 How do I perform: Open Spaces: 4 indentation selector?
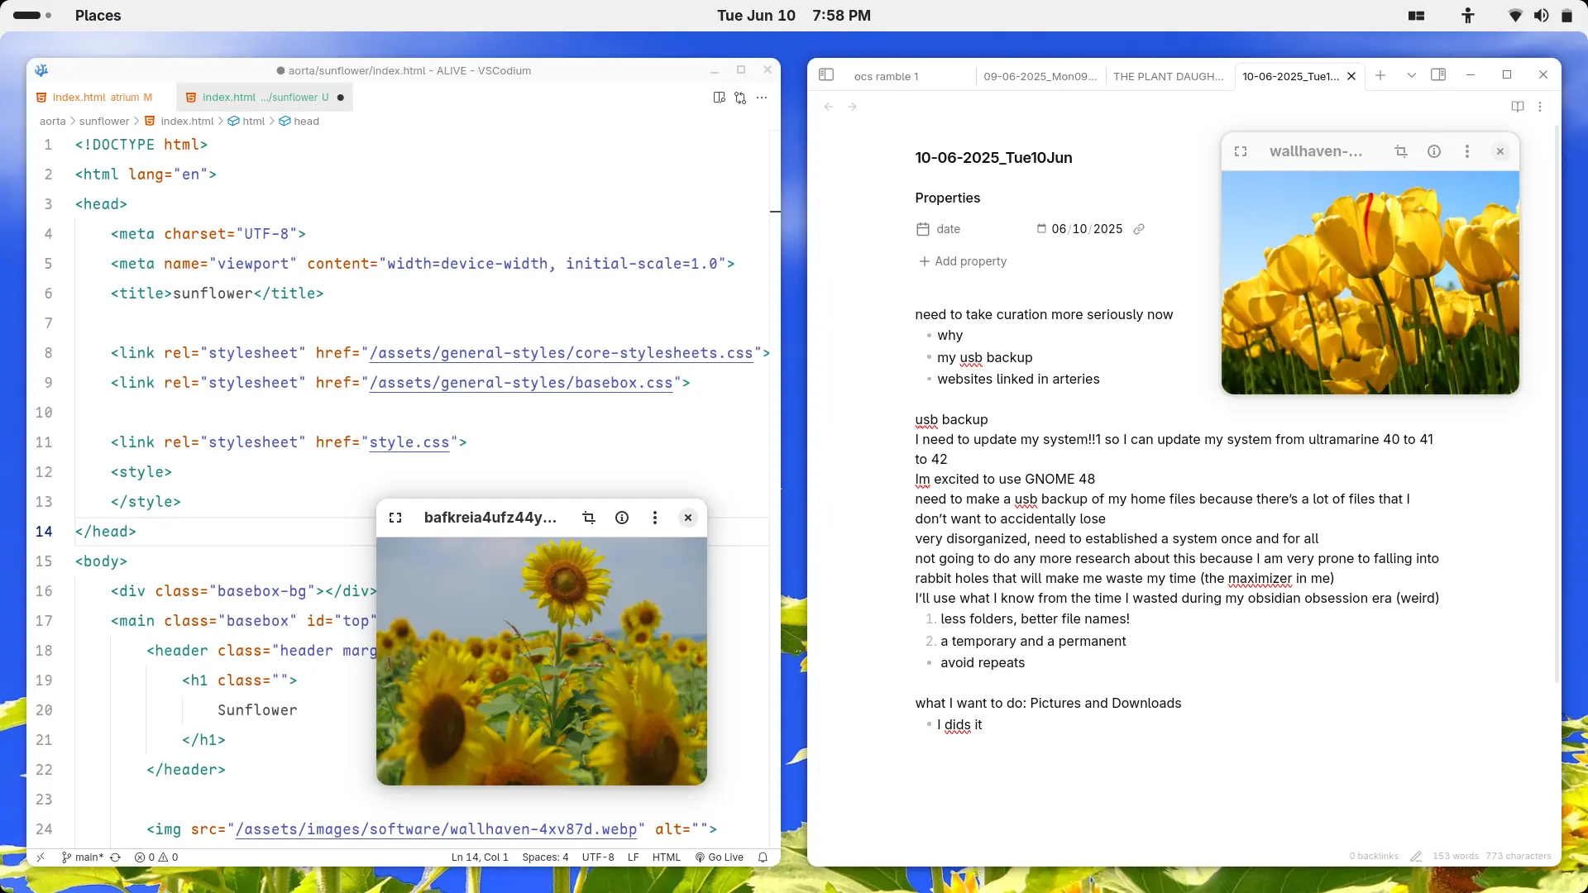(545, 857)
